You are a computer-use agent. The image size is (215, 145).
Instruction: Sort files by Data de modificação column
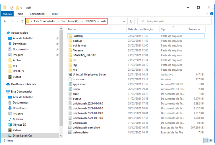click(140, 29)
